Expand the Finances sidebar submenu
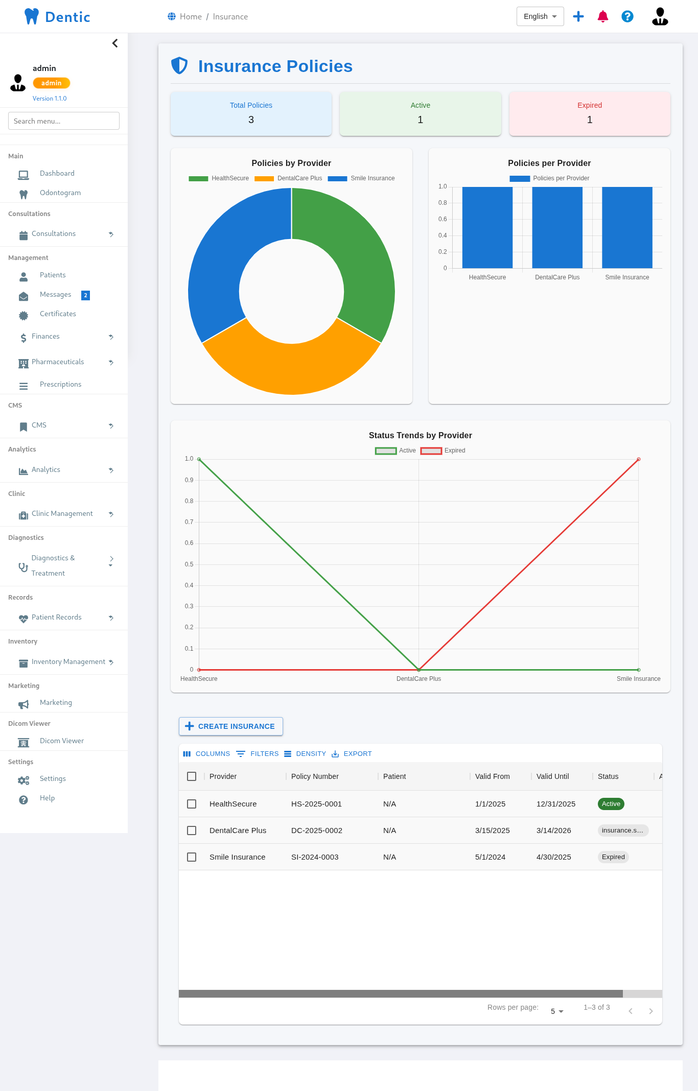698x1091 pixels. coord(111,337)
